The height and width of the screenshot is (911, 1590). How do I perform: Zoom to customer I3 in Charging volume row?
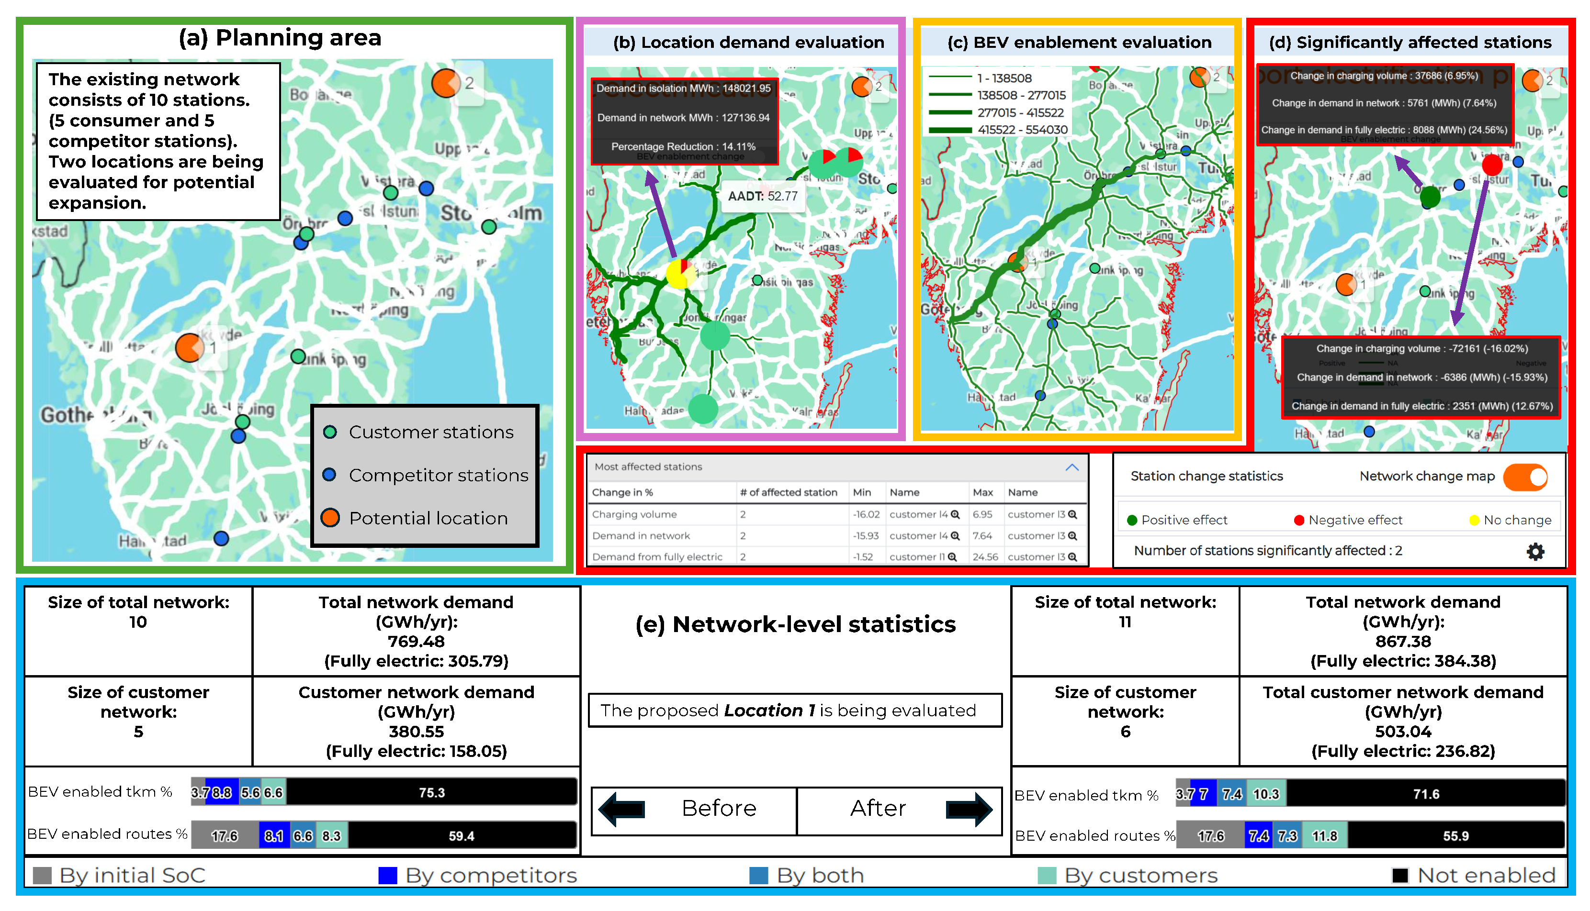(x=1072, y=514)
